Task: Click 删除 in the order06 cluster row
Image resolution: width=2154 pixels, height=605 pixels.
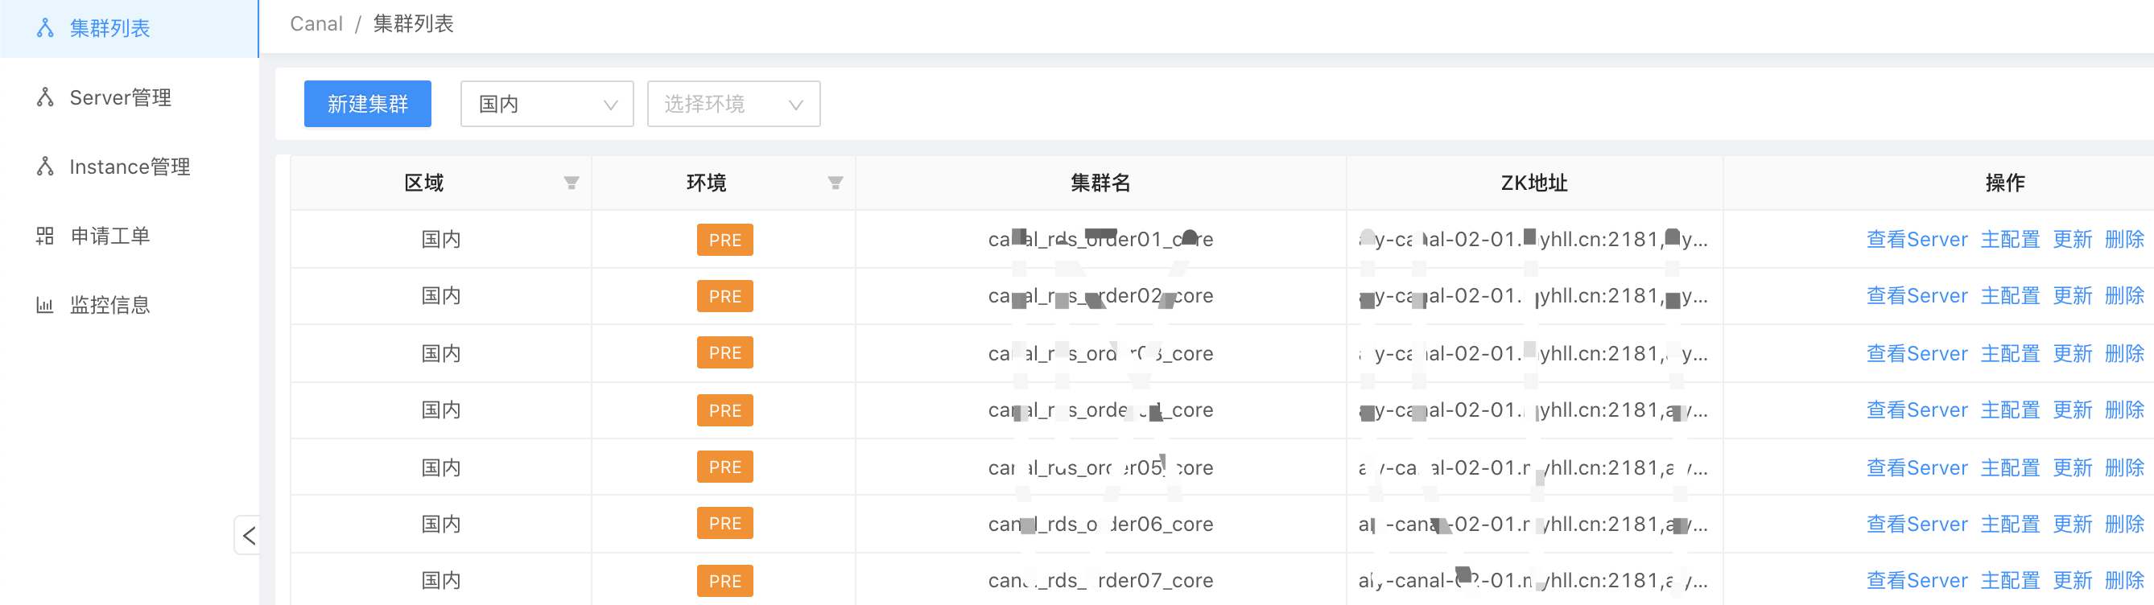Action: point(2125,524)
